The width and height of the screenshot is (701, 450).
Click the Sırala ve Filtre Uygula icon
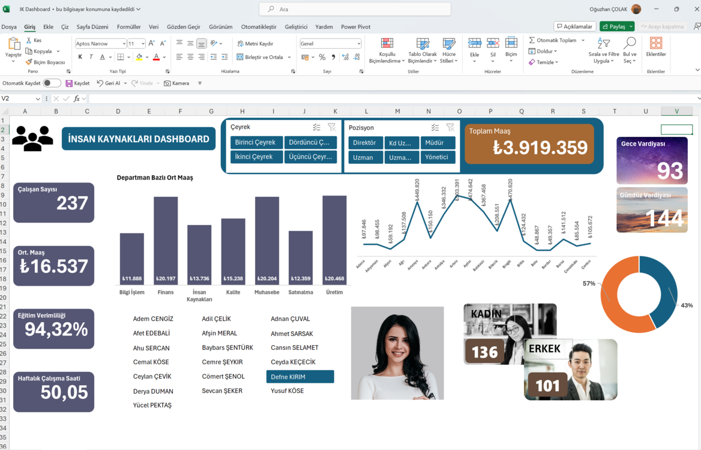[604, 43]
